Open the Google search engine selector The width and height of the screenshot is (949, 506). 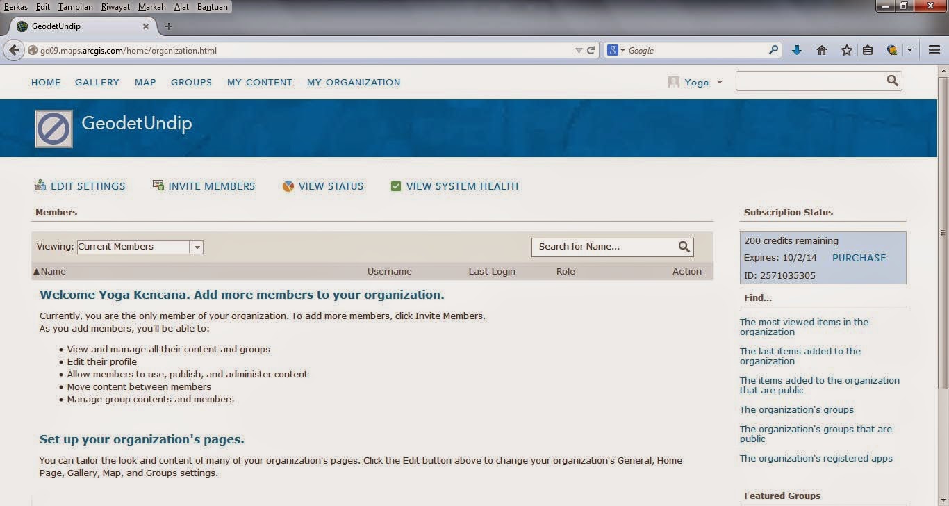[614, 49]
